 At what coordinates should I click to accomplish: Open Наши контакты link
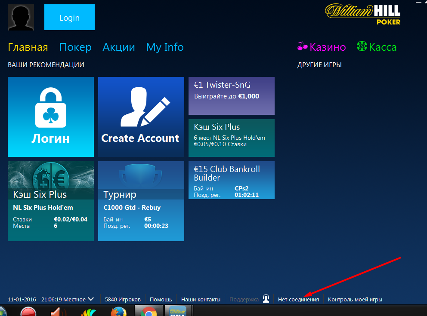(x=201, y=299)
